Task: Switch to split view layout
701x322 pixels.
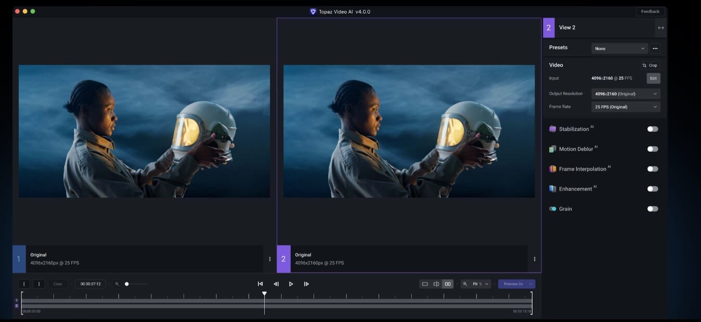Action: [436, 284]
